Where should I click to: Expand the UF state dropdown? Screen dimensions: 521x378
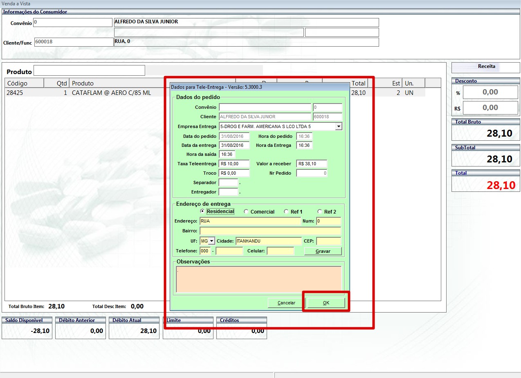click(211, 241)
